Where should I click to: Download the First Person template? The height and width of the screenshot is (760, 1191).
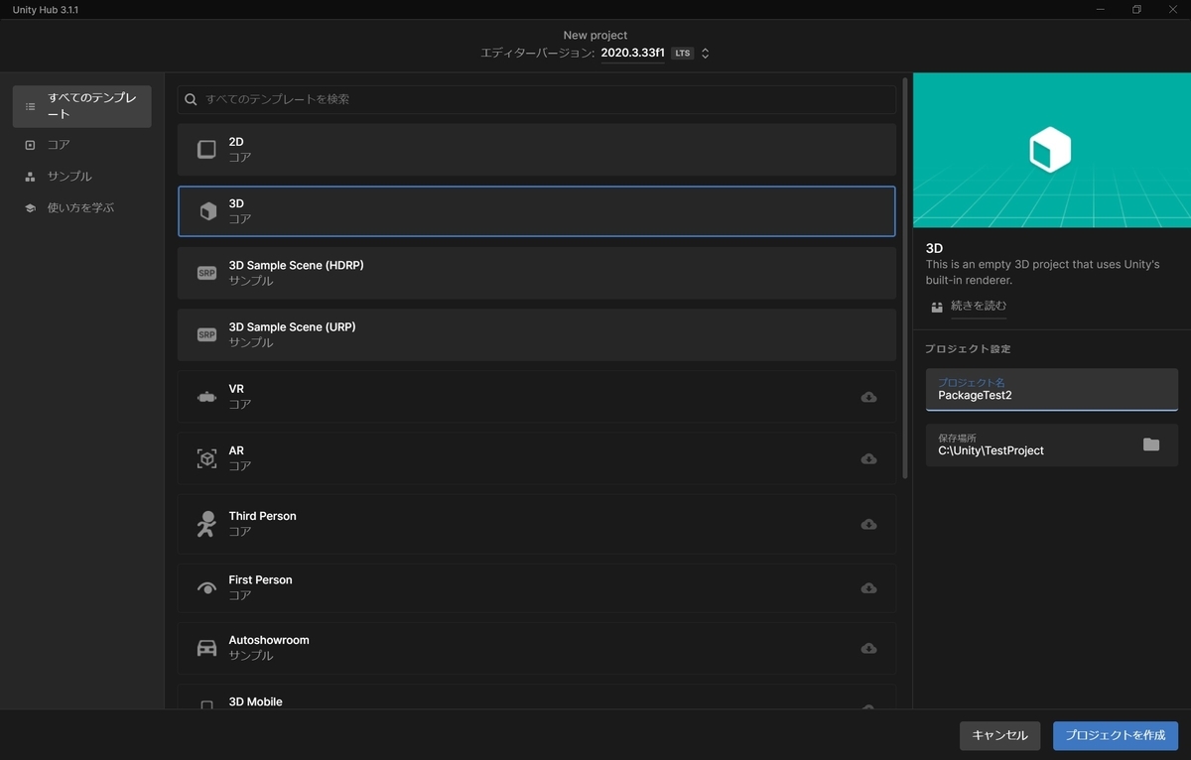pos(868,588)
